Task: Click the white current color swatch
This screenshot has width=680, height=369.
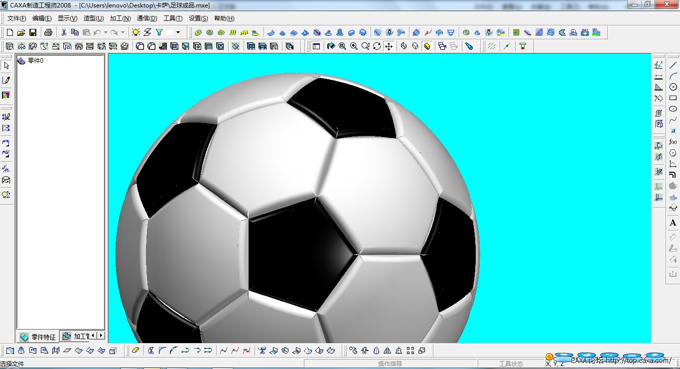Action: [x=170, y=32]
